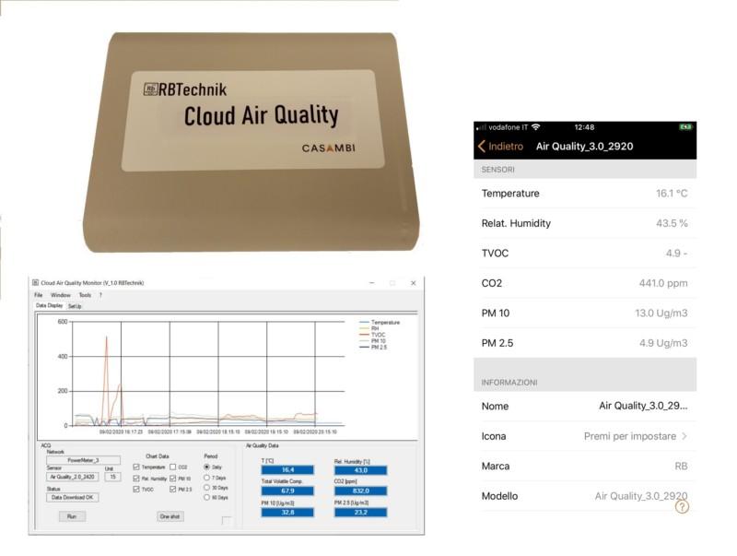
Task: Tap the Nome row in Informazioni
Action: click(x=585, y=406)
